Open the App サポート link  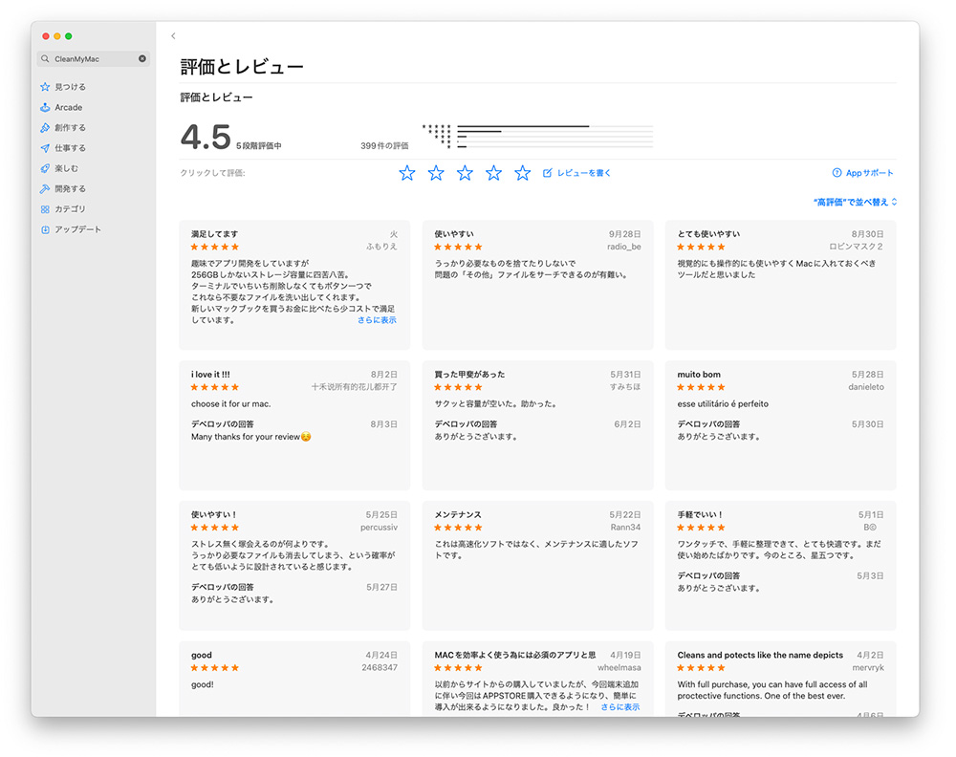869,173
